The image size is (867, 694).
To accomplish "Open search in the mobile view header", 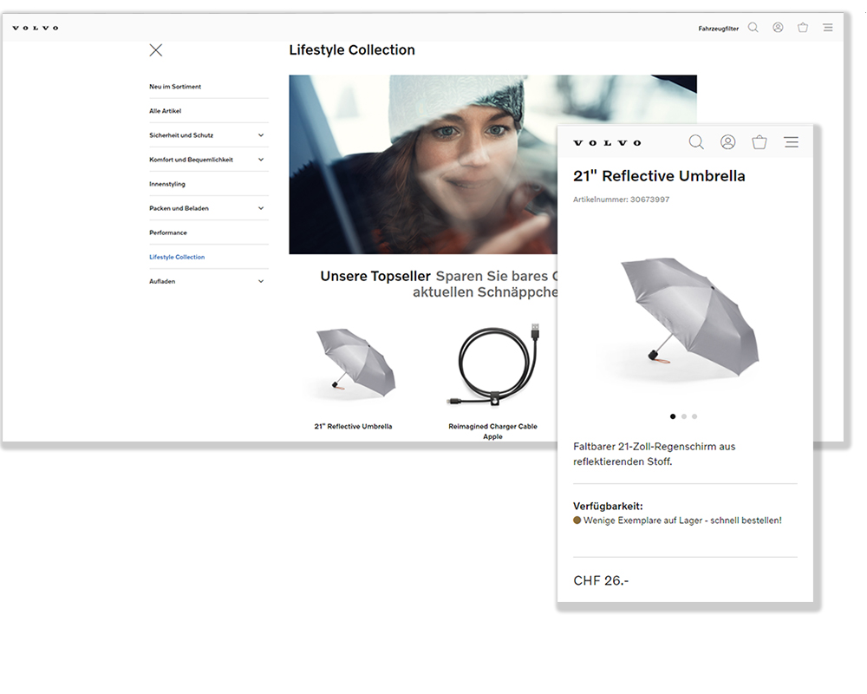I will (x=696, y=142).
